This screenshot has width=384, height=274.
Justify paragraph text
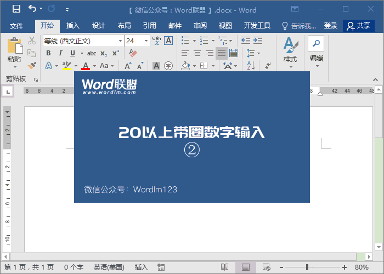click(222, 53)
